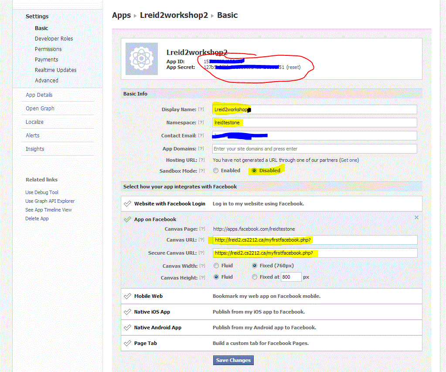Focus the Secure Canvas URL field

coord(315,253)
